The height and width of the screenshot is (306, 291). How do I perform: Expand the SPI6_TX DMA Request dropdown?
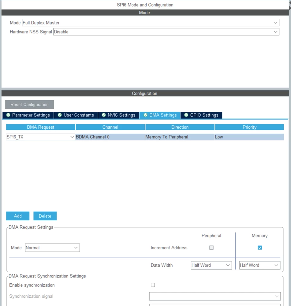point(40,137)
